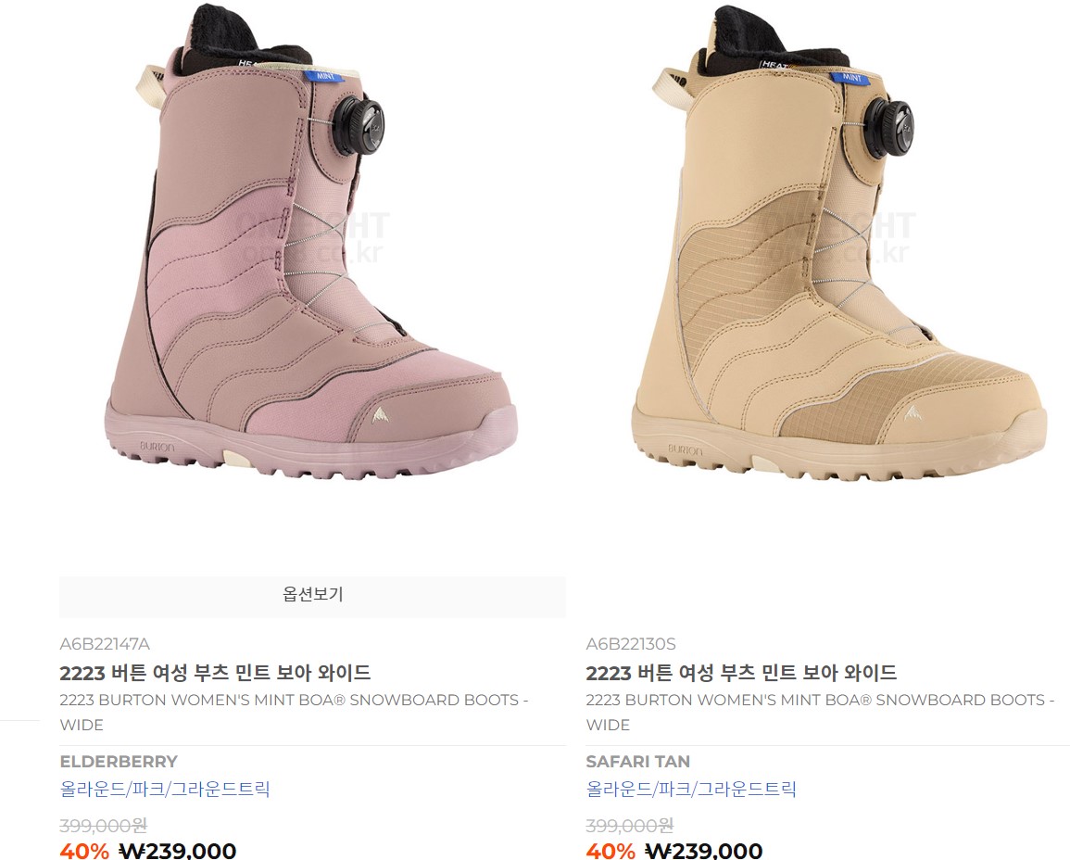Click the ₩239,000 sale price for Elderberry
The image size is (1070, 860).
click(178, 851)
